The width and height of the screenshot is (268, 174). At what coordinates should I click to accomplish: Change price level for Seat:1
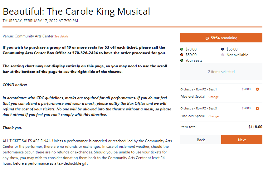point(213,97)
